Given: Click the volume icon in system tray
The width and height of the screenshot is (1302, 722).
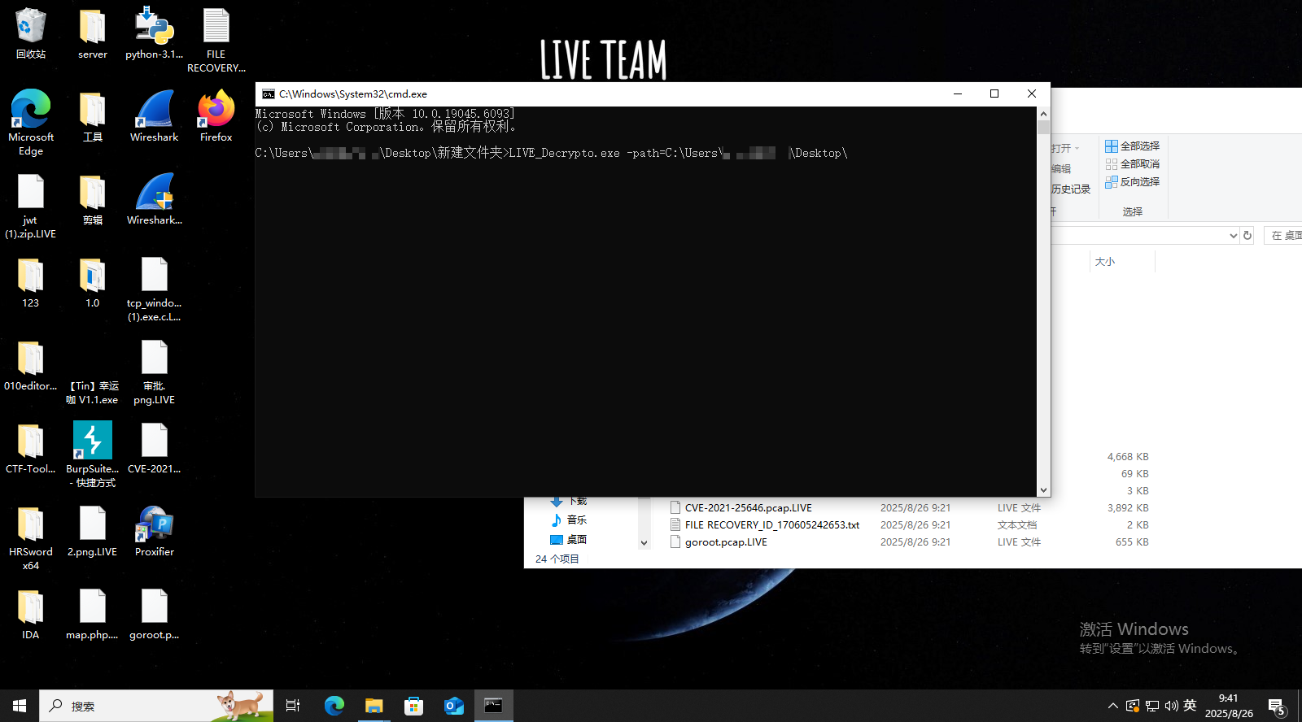Looking at the screenshot, I should (1171, 706).
